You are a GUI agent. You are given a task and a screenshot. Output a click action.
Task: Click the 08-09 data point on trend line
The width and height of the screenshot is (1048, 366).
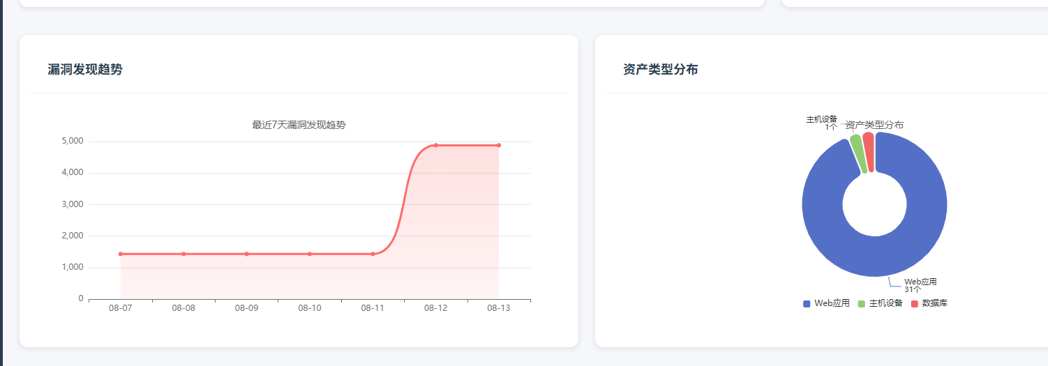point(246,254)
